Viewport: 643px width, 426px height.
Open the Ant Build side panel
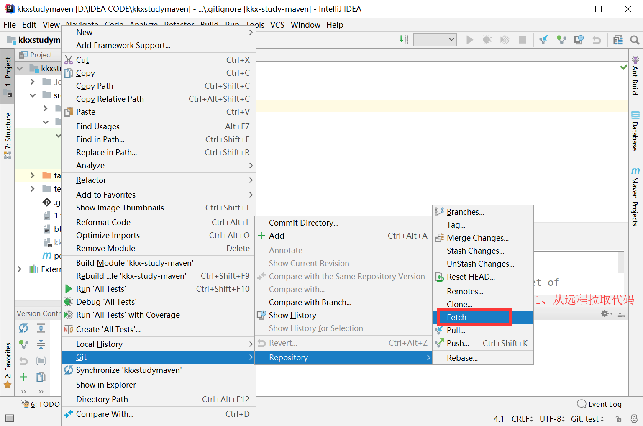tap(635, 75)
